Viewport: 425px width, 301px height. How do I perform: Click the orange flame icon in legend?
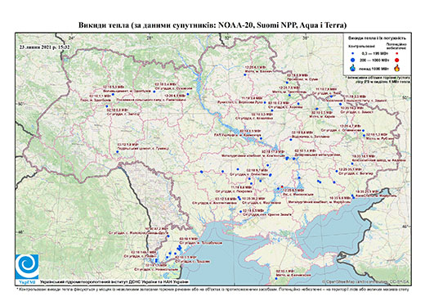[397, 68]
